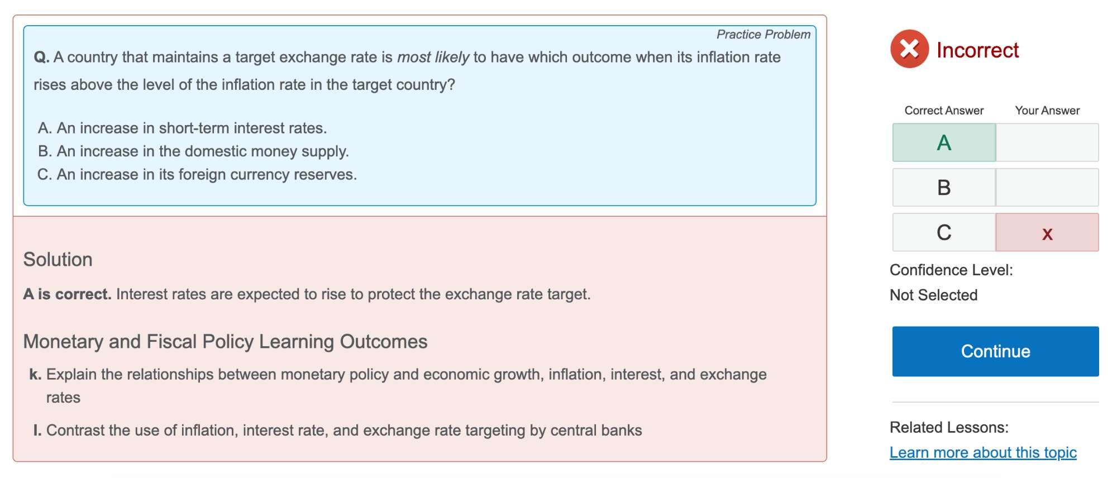The image size is (1117, 478).
Task: Click the empty Your Answer cell for A
Action: click(x=1047, y=143)
